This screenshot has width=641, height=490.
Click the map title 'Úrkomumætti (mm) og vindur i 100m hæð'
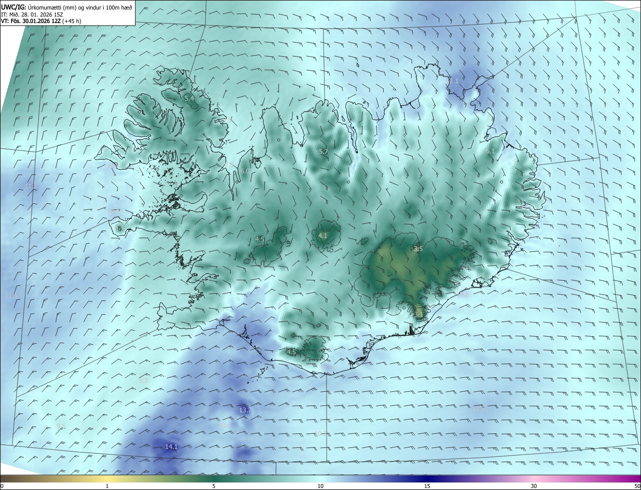click(x=80, y=7)
